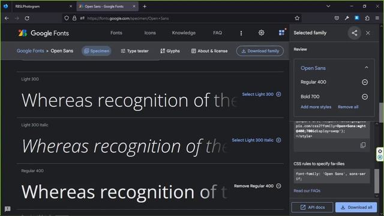384x216 pixels.
Task: Collapse the Open Sans family chevron
Action: (x=367, y=68)
